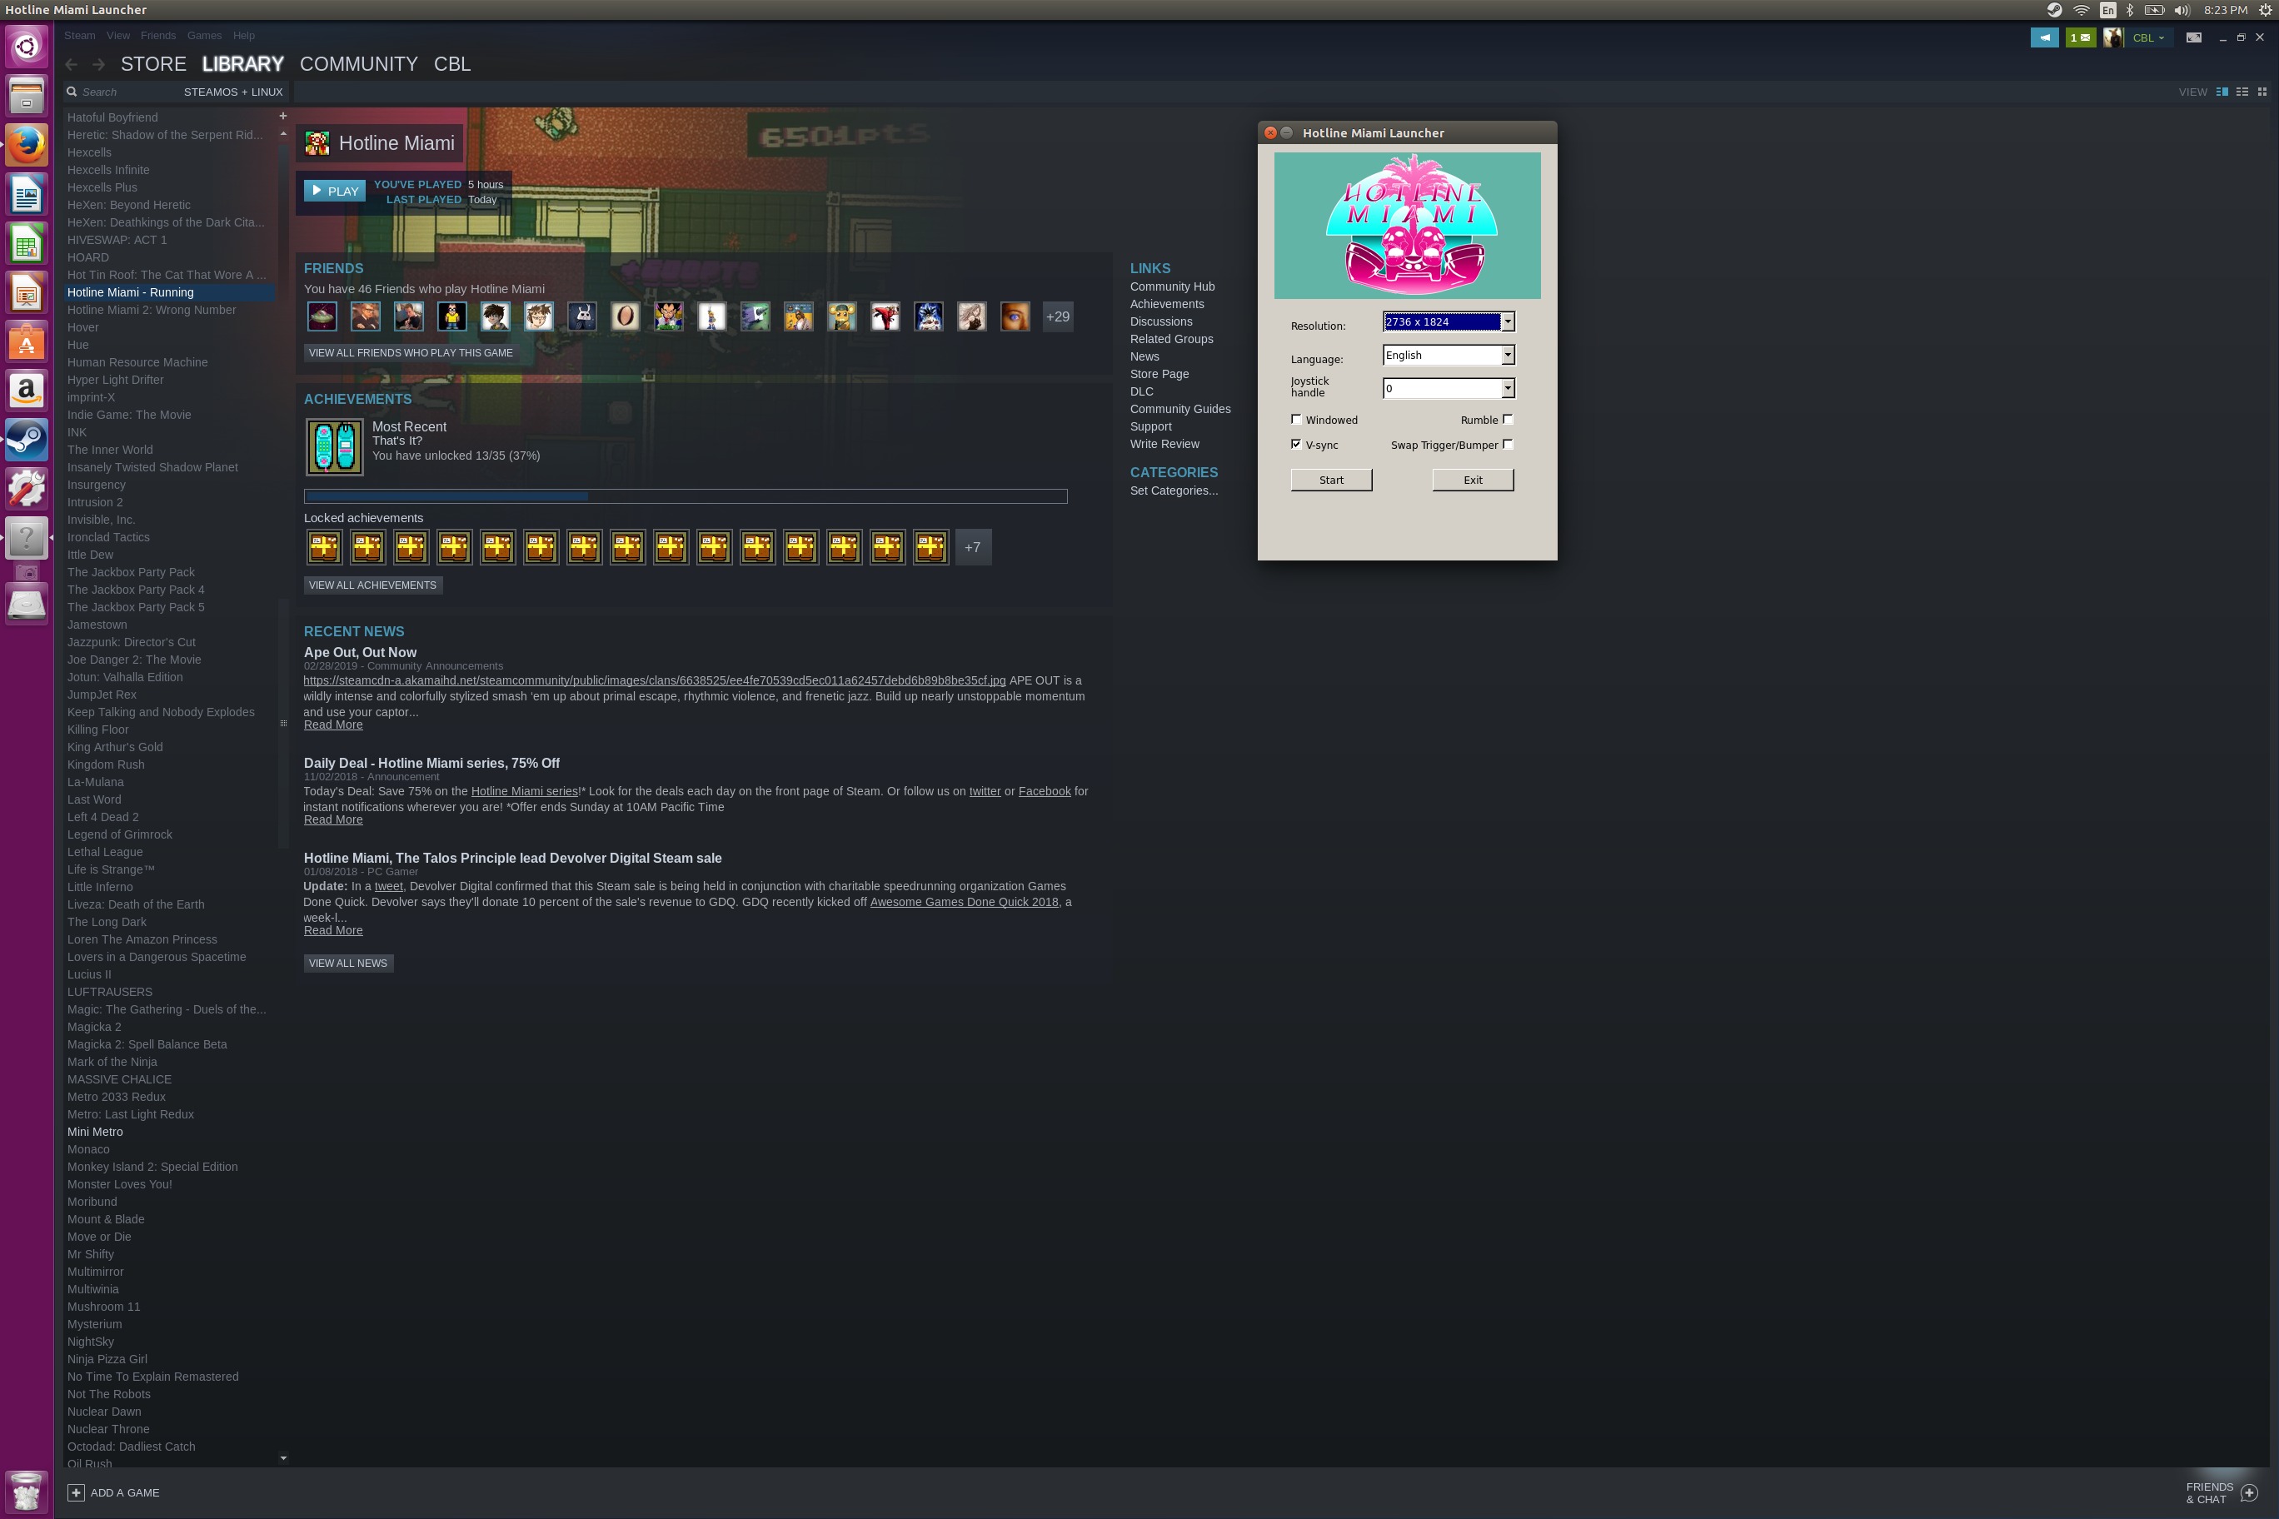Open Friends & Chat plus icon
Screen dimensions: 2279x1519
[x=2249, y=1493]
